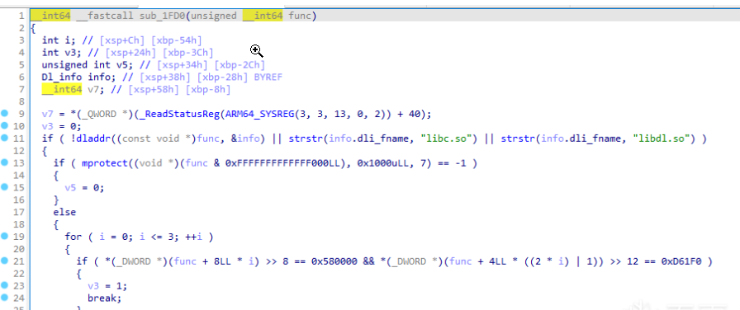Click the [xsp+24h] stack offset comment
740x310 pixels.
pos(131,53)
